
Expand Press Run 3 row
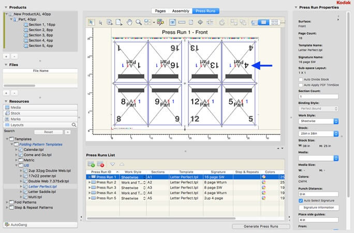click(x=90, y=187)
